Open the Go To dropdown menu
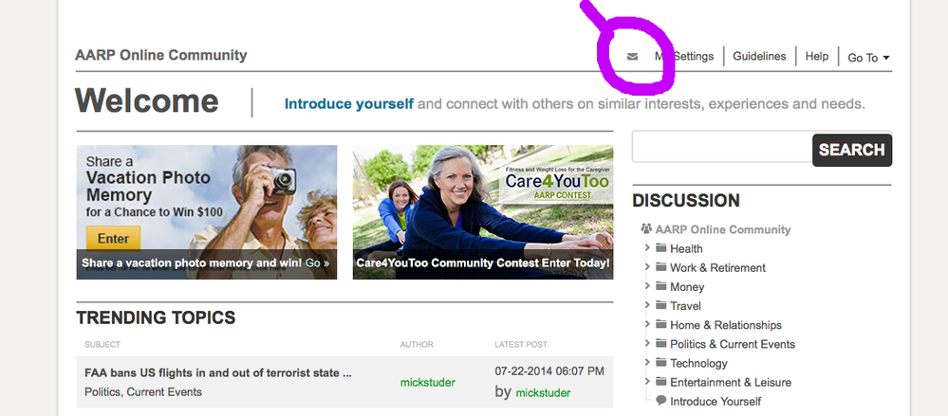The image size is (948, 416). coord(868,58)
